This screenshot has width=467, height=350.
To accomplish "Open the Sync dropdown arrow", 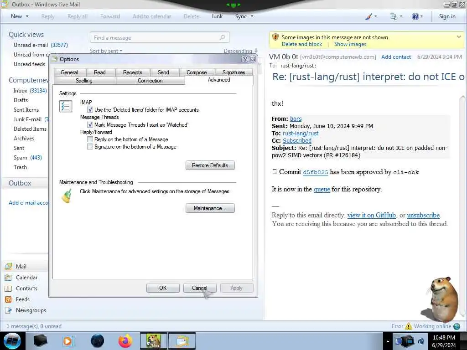I will (252, 16).
